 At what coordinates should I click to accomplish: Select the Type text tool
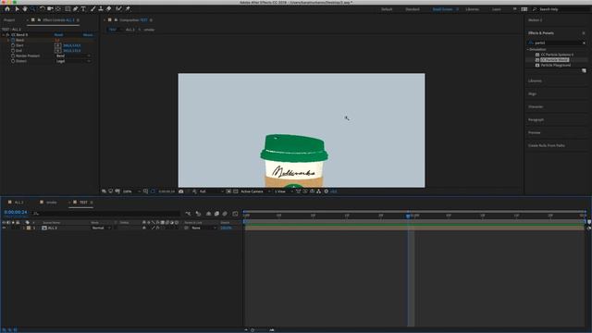tap(83, 8)
